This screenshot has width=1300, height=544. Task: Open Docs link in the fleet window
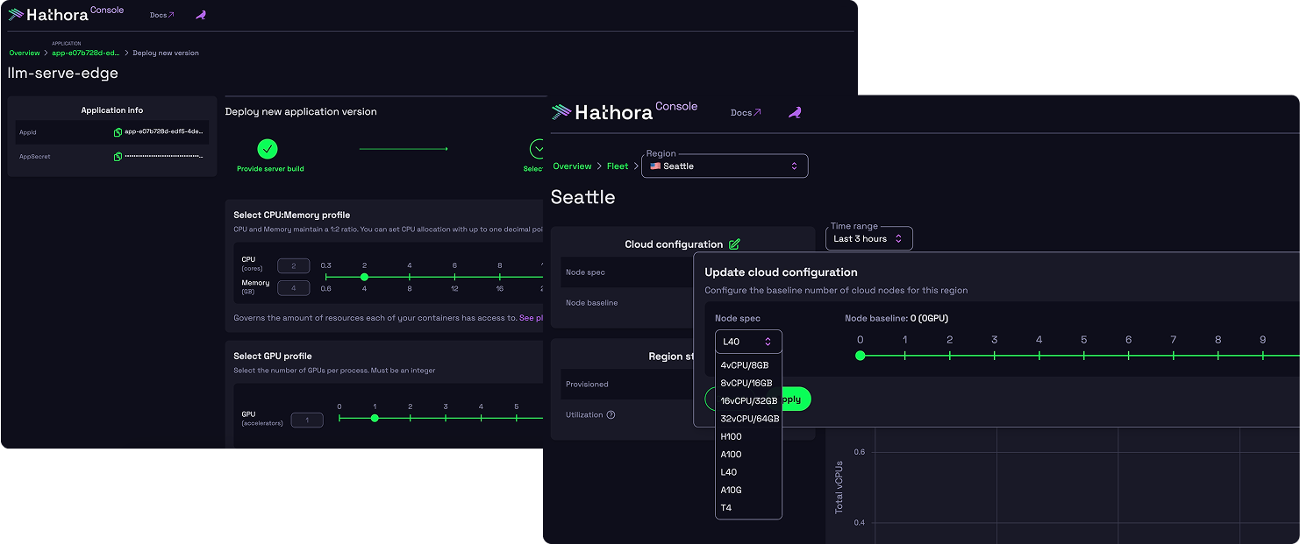click(746, 112)
